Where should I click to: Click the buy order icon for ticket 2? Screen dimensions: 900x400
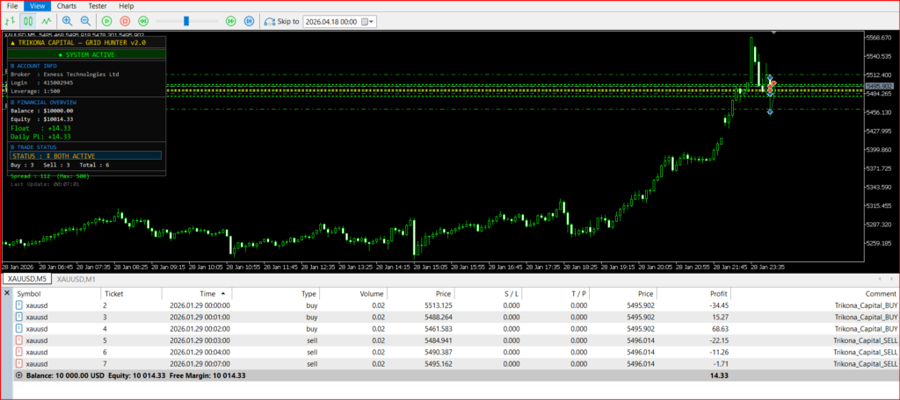tap(19, 305)
